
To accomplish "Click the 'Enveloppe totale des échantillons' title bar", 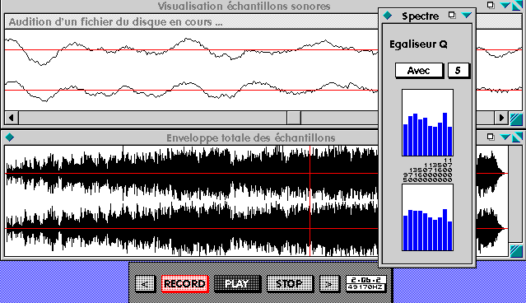I will coord(250,138).
